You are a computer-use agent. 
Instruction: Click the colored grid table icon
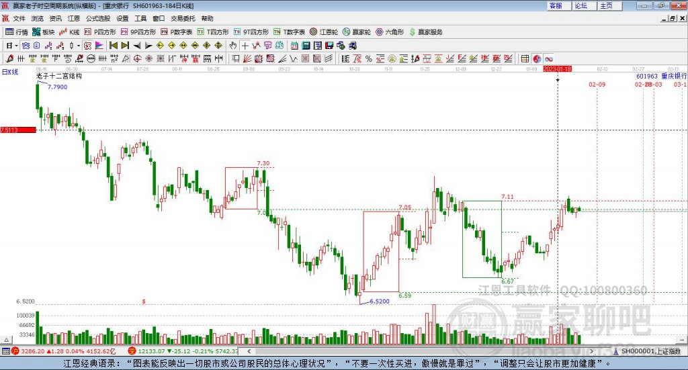[525, 58]
